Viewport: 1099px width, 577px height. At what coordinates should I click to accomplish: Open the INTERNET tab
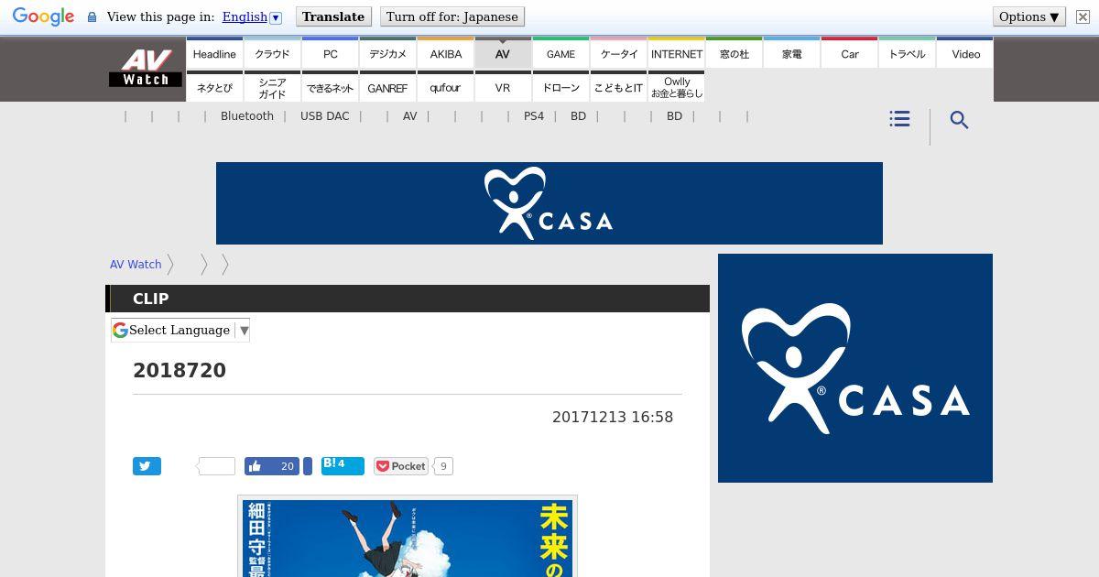pos(677,54)
